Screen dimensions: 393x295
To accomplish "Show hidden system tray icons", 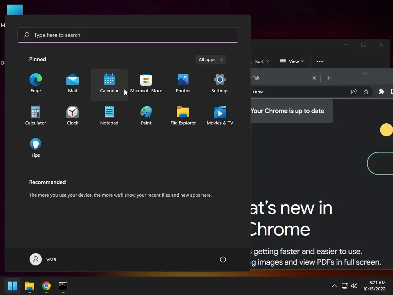I will [334, 286].
